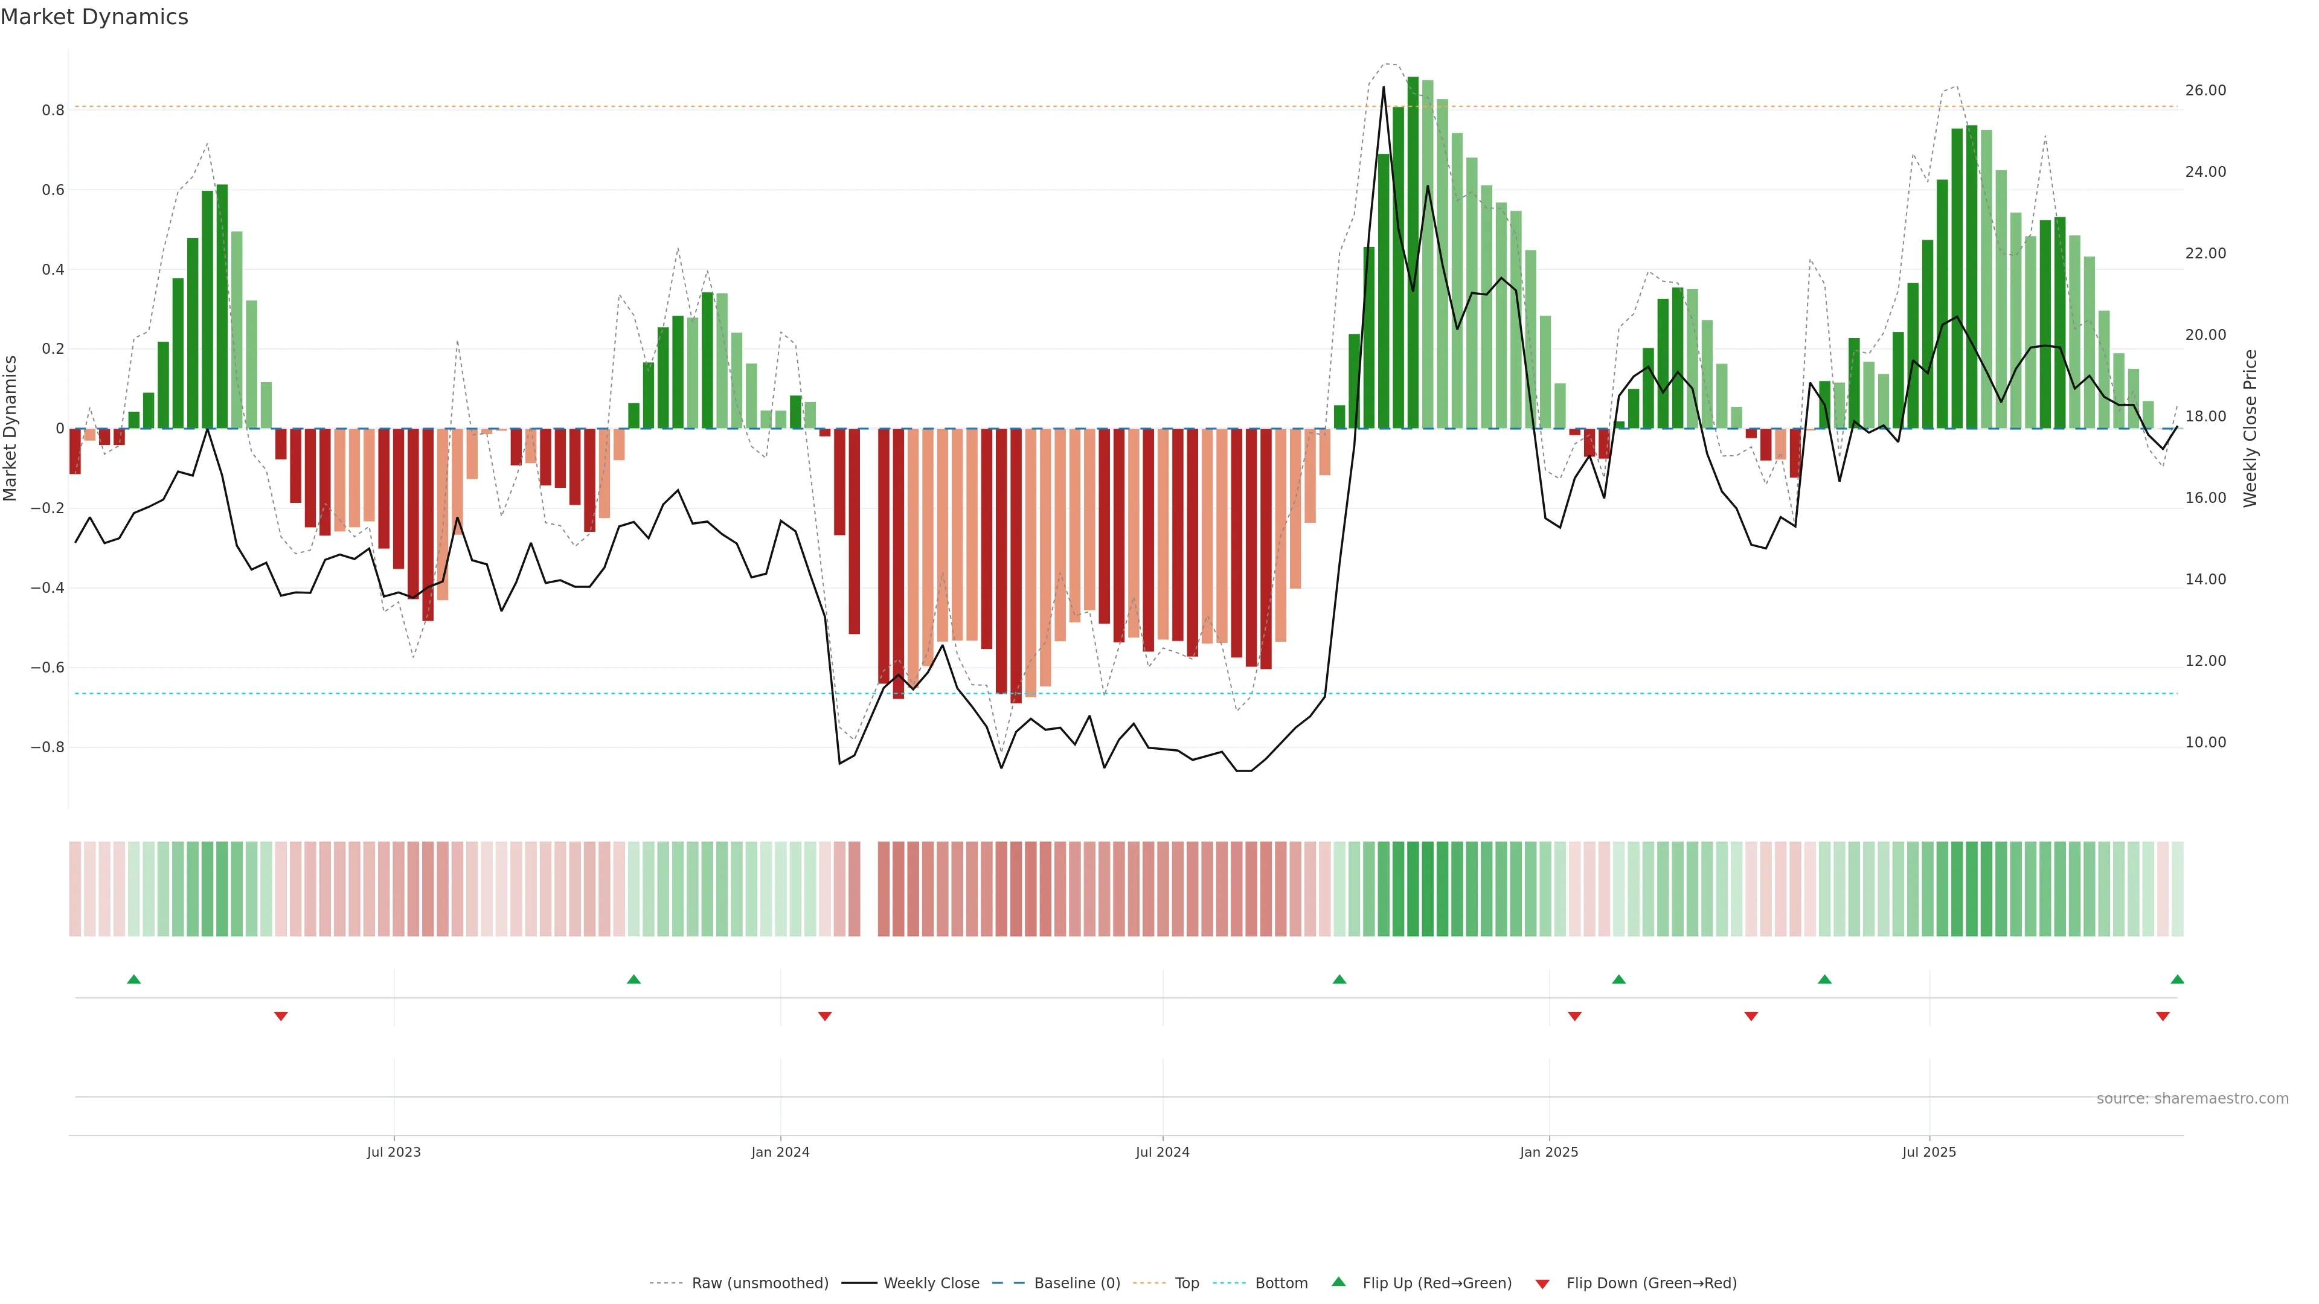
Task: Toggle the Baseline (0) legend entry
Action: 1077,1283
